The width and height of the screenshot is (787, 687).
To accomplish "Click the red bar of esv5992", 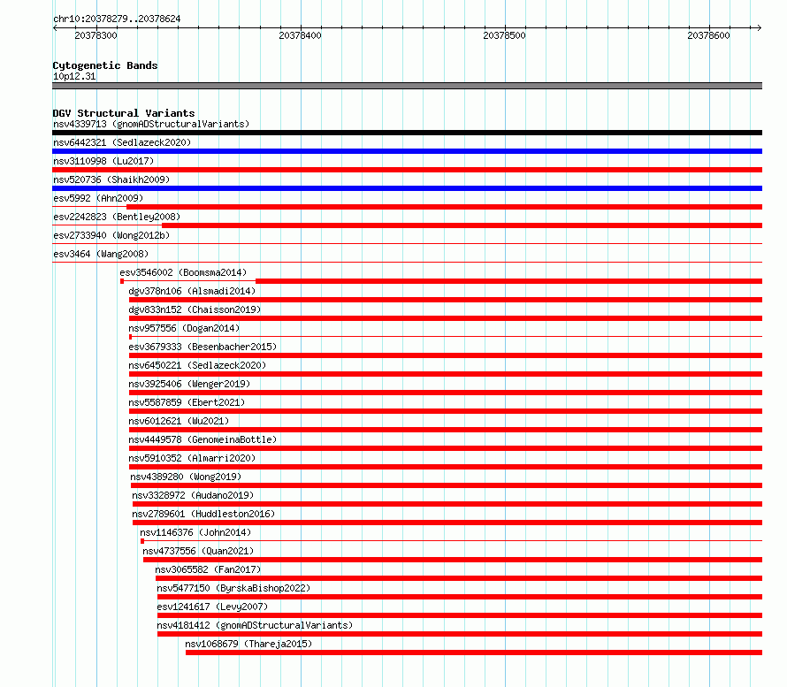I will [x=444, y=207].
